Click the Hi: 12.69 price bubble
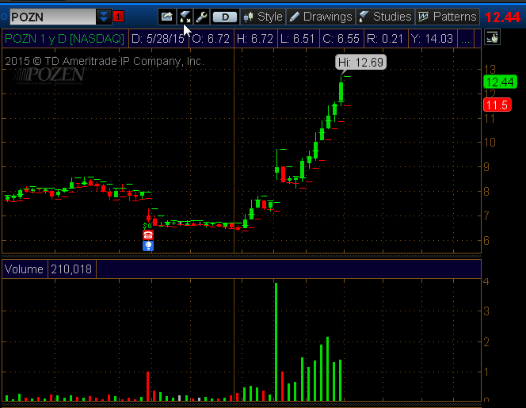Screen dimensions: 526x408 pyautogui.click(x=360, y=63)
